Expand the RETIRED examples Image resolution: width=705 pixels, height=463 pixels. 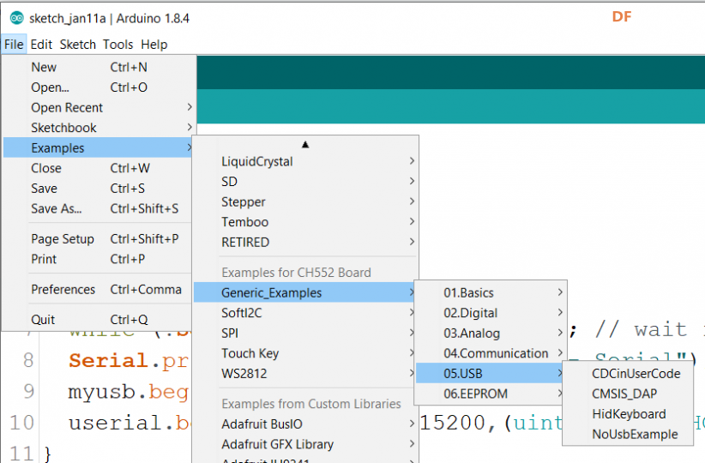click(x=305, y=243)
